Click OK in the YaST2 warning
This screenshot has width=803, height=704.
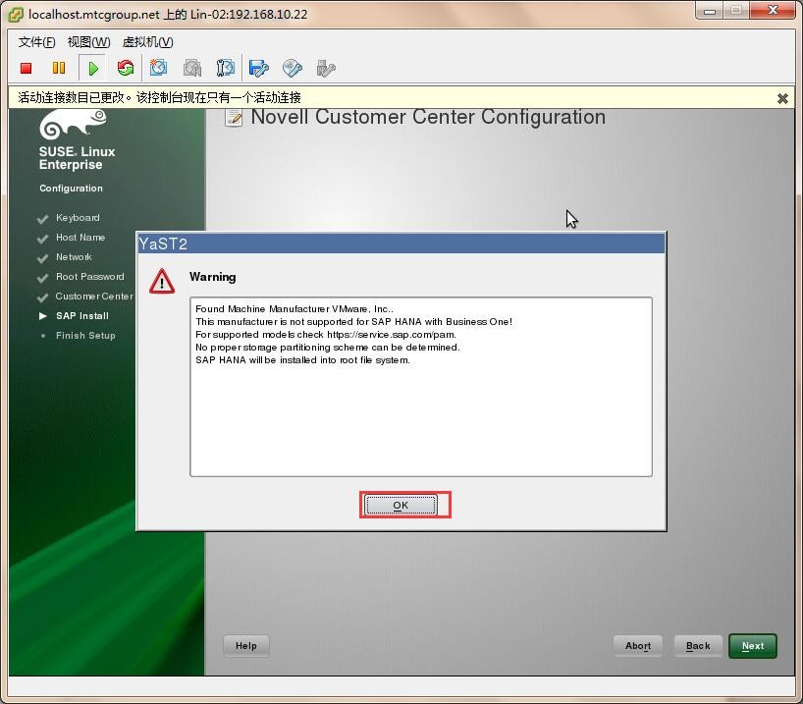click(x=401, y=506)
